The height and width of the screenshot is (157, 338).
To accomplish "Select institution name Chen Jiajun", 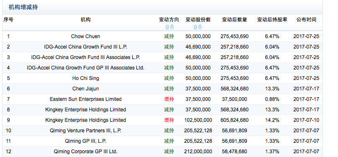I will click(85, 88).
